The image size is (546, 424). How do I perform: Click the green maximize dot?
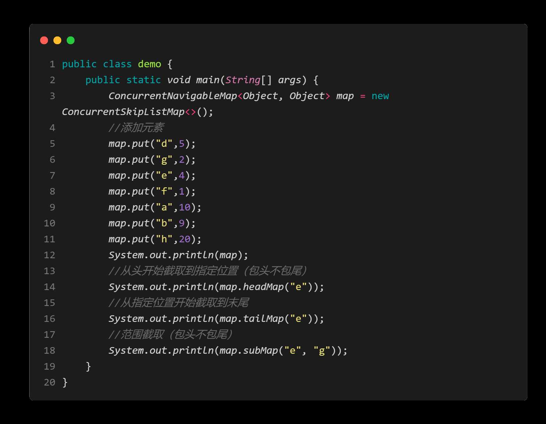coord(71,40)
